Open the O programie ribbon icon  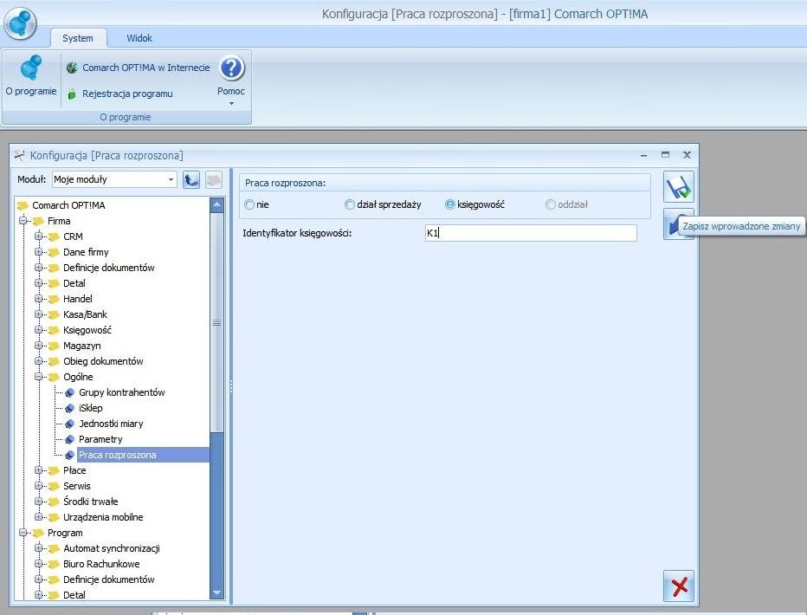(x=31, y=76)
